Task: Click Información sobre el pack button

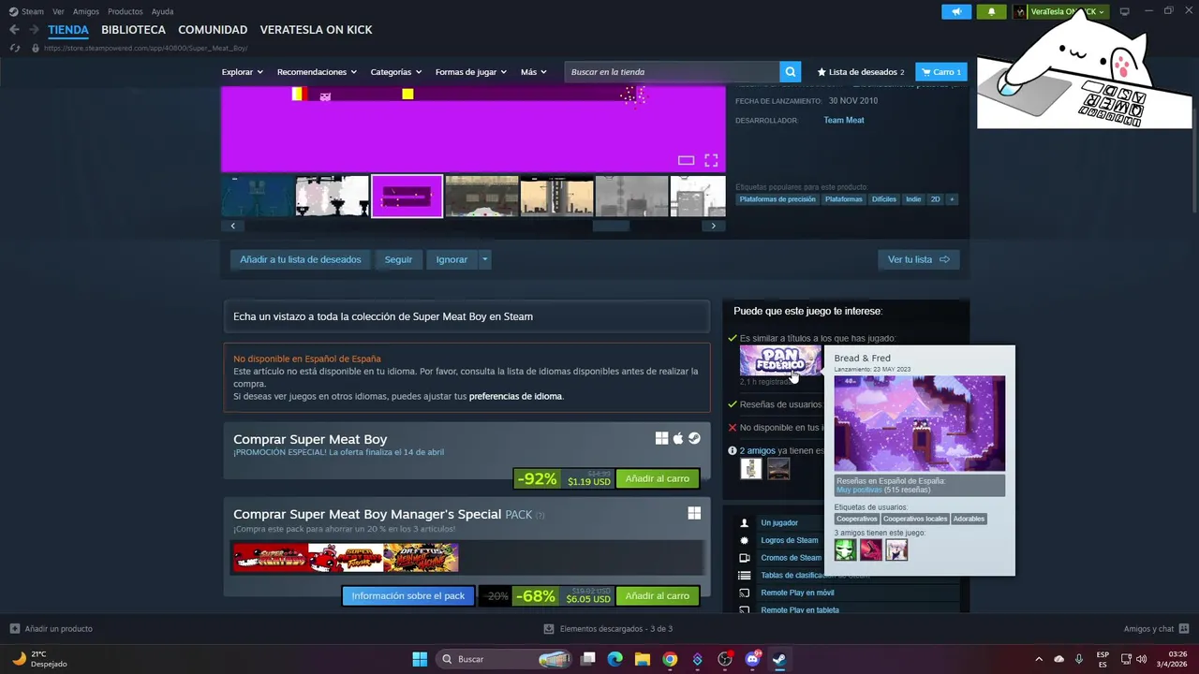Action: (408, 595)
